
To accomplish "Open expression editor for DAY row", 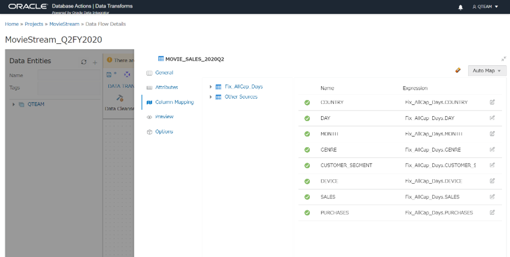I will (492, 118).
